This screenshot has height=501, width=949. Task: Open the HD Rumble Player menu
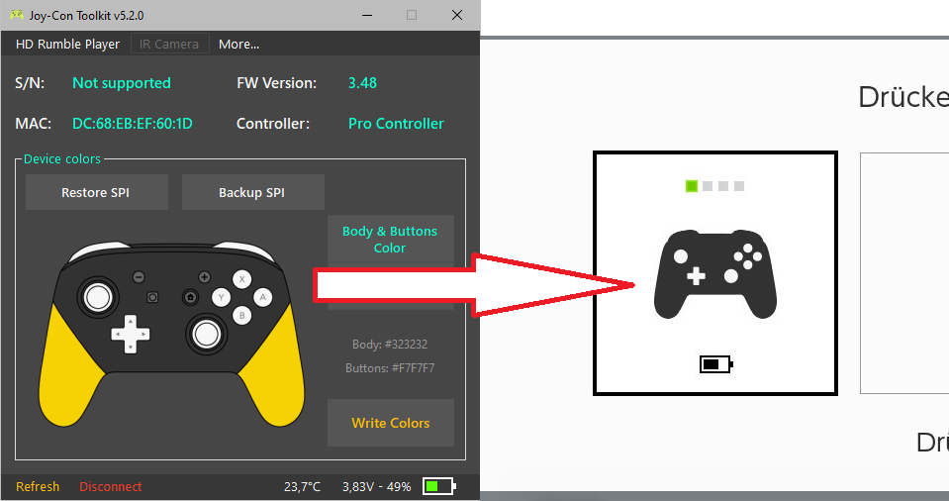pyautogui.click(x=67, y=45)
